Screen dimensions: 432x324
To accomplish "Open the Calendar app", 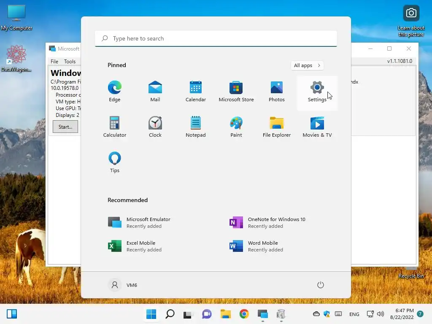I will (x=196, y=92).
